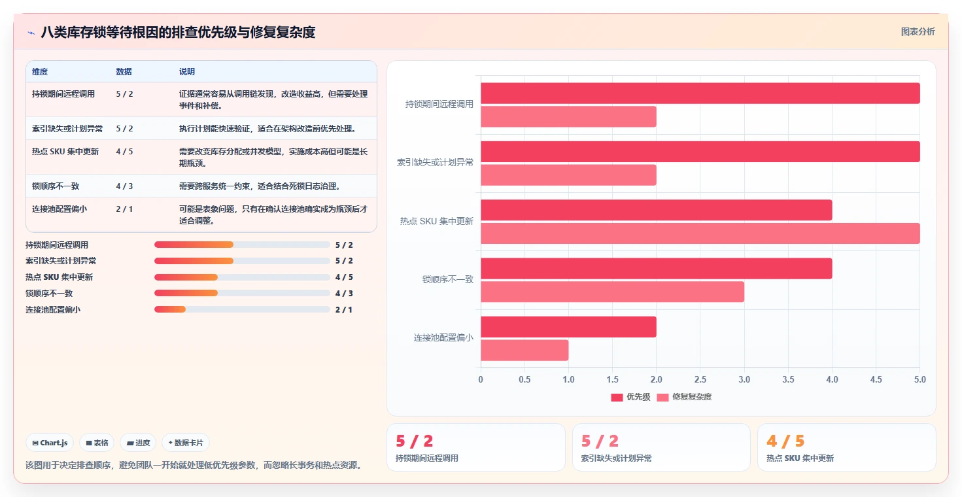This screenshot has width=962, height=497.
Task: Click the description starting 需要改变库存分配
Action: (273, 157)
